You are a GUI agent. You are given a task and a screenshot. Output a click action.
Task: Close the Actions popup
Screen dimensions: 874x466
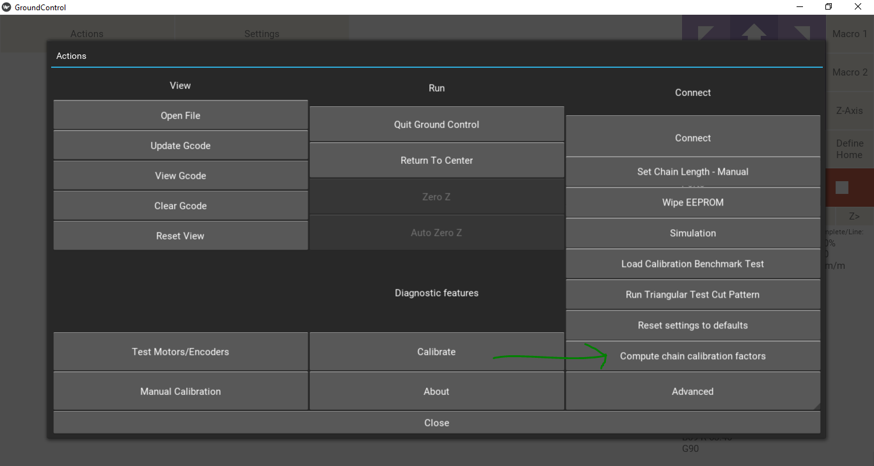pyautogui.click(x=436, y=423)
